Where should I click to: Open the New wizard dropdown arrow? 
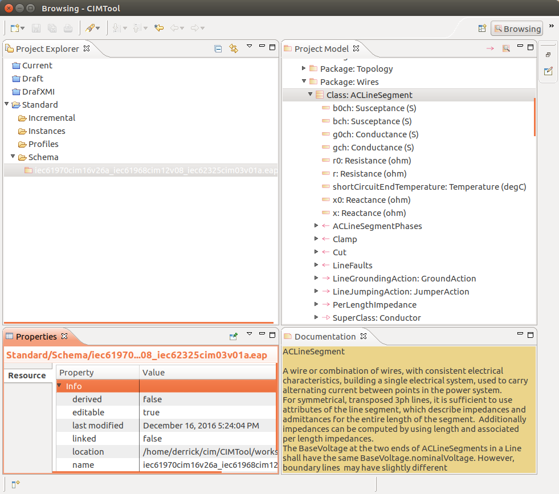click(23, 28)
